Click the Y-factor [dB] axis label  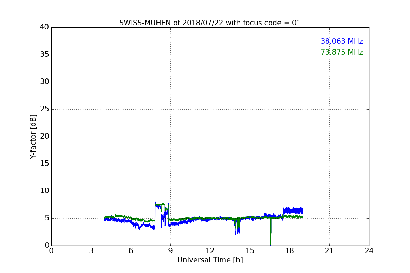(x=33, y=136)
